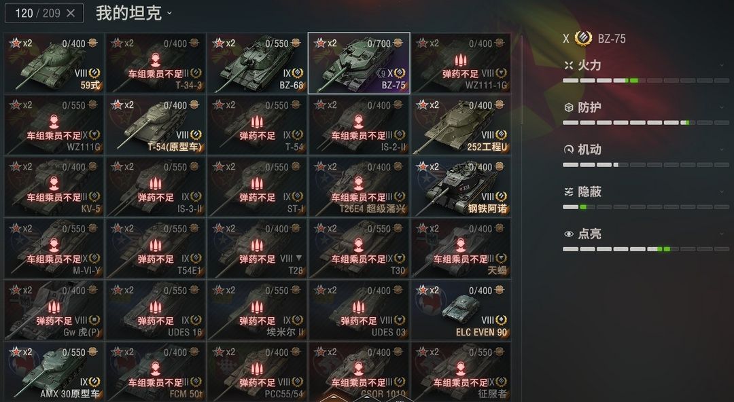
Task: Select the 59式 tank card
Action: pyautogui.click(x=54, y=62)
